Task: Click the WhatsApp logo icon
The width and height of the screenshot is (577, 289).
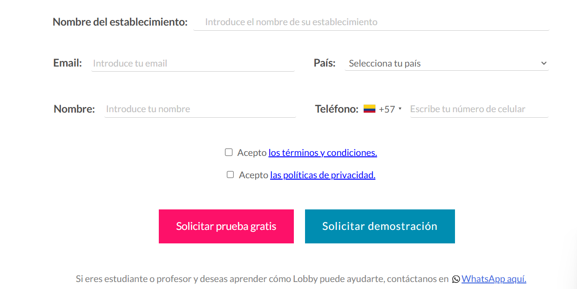Action: pyautogui.click(x=456, y=279)
